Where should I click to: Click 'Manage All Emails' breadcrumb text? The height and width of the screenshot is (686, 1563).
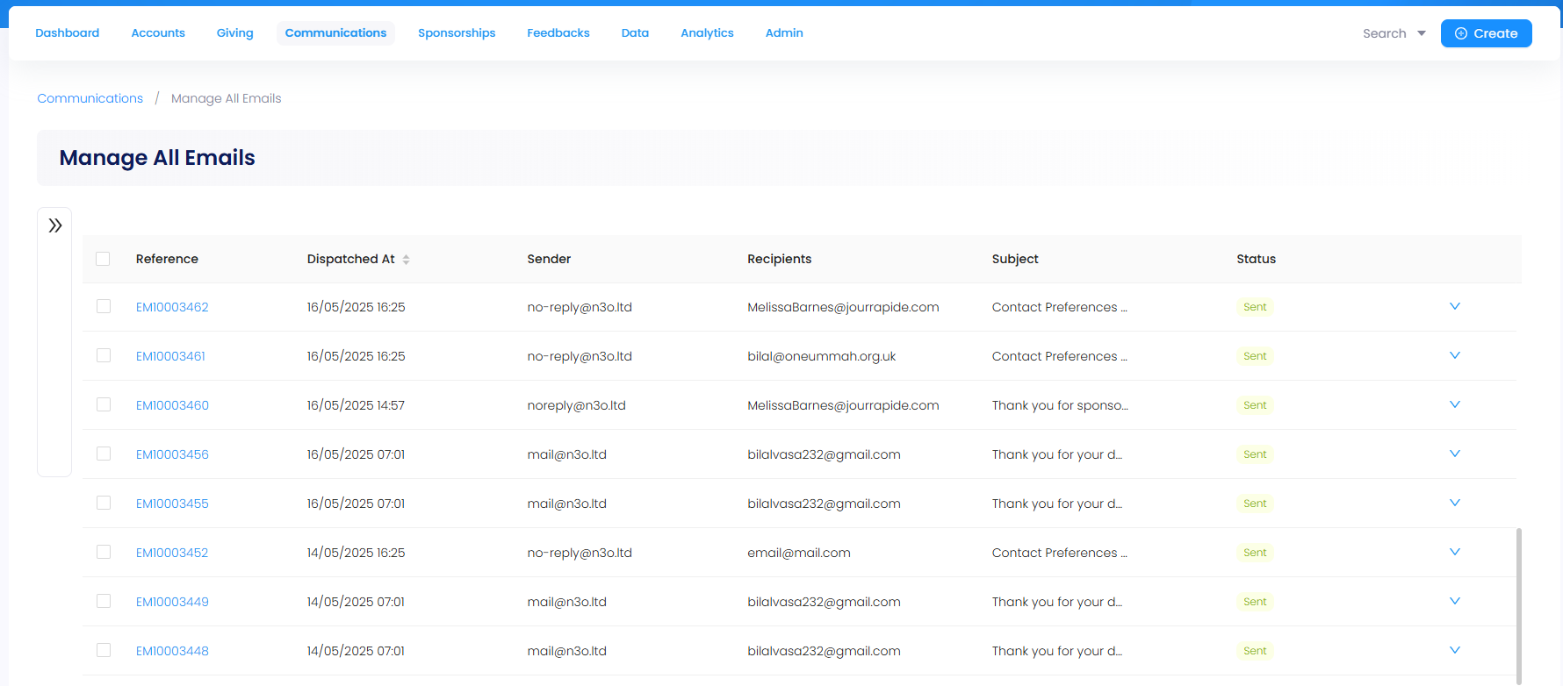[227, 98]
